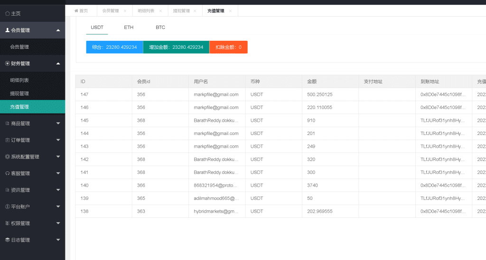
Task: Collapse the 财务管理 menu arrow
Action: tap(58, 63)
